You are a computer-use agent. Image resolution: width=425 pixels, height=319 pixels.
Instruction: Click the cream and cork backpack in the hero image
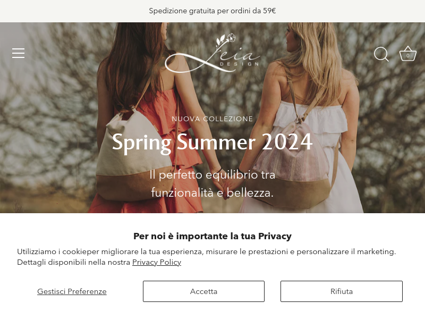(x=135, y=157)
